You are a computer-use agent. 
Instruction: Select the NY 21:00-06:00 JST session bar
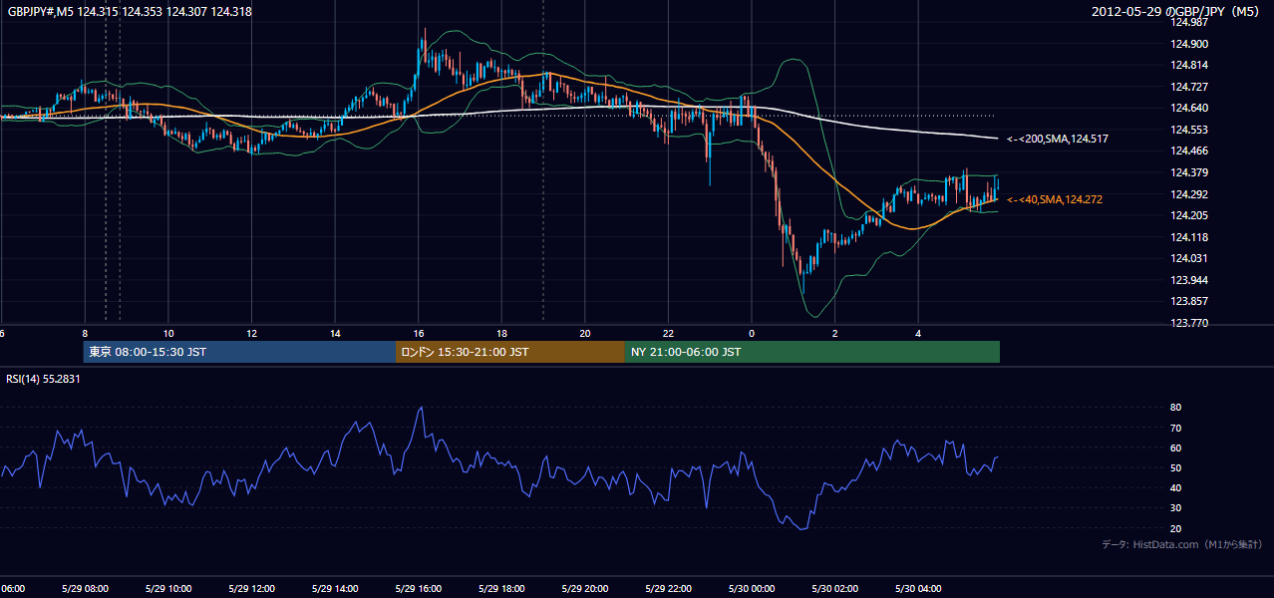tap(812, 352)
